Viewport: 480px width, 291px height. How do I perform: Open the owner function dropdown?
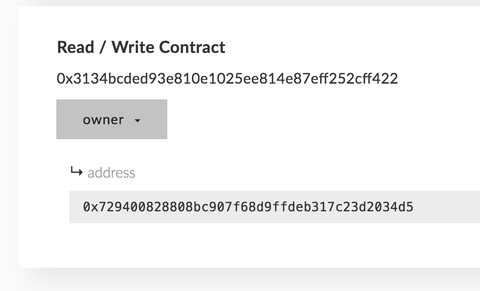coord(112,119)
